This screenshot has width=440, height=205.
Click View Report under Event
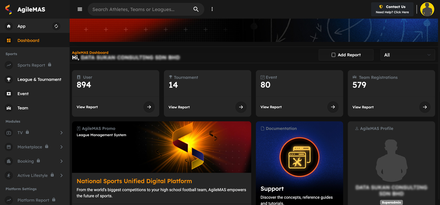[271, 107]
